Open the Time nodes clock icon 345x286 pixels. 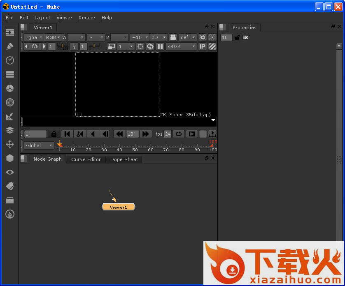tap(10, 60)
